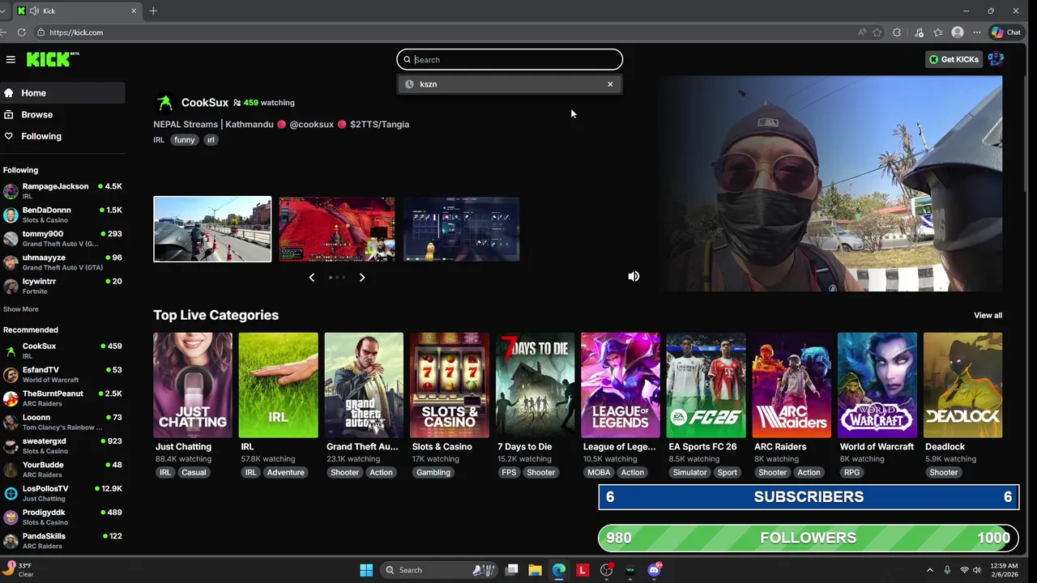Refresh the browser page
The height and width of the screenshot is (583, 1037).
click(x=22, y=32)
